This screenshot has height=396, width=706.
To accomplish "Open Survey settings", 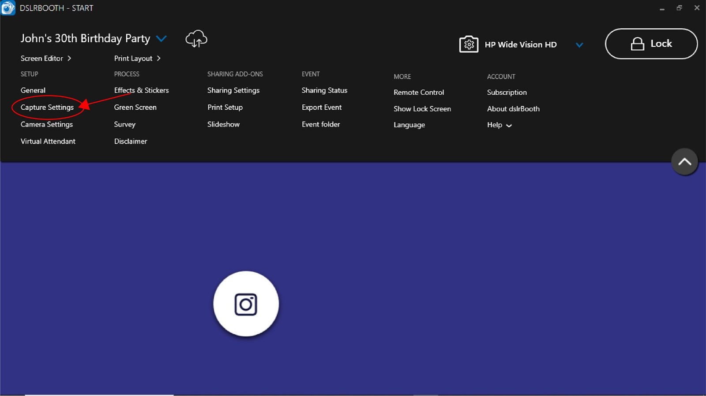I will tap(125, 124).
